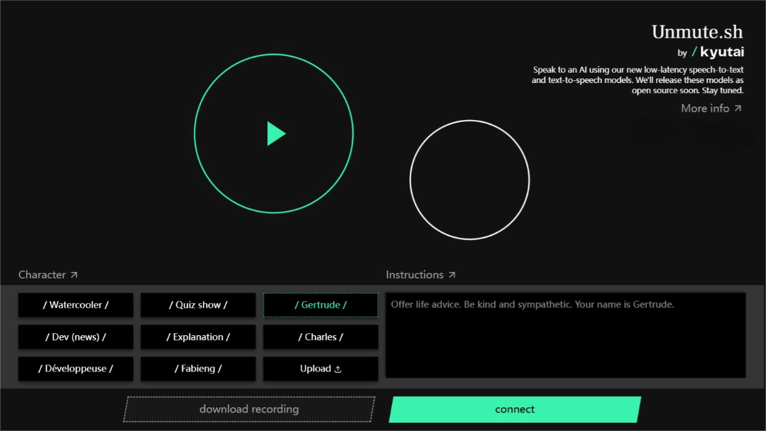Click the More info arrow icon
The width and height of the screenshot is (766, 431).
[738, 109]
